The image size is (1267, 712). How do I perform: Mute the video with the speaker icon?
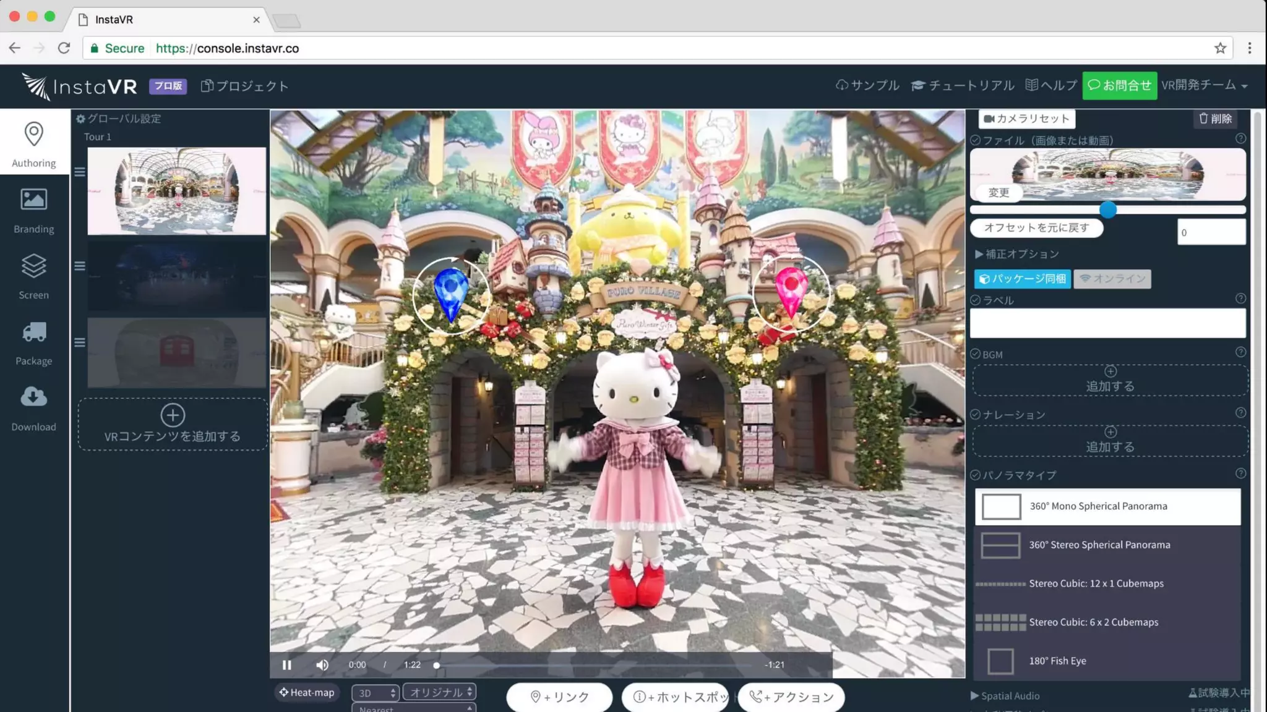tap(322, 665)
